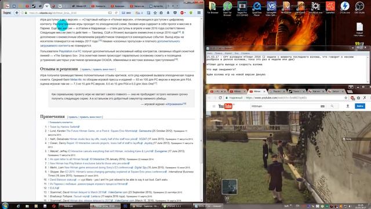Open the uTorrent taskbar button
The image size is (371, 209).
click(176, 206)
